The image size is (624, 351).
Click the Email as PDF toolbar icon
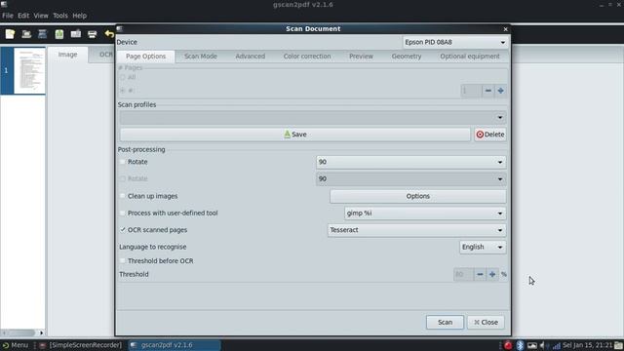click(x=76, y=34)
